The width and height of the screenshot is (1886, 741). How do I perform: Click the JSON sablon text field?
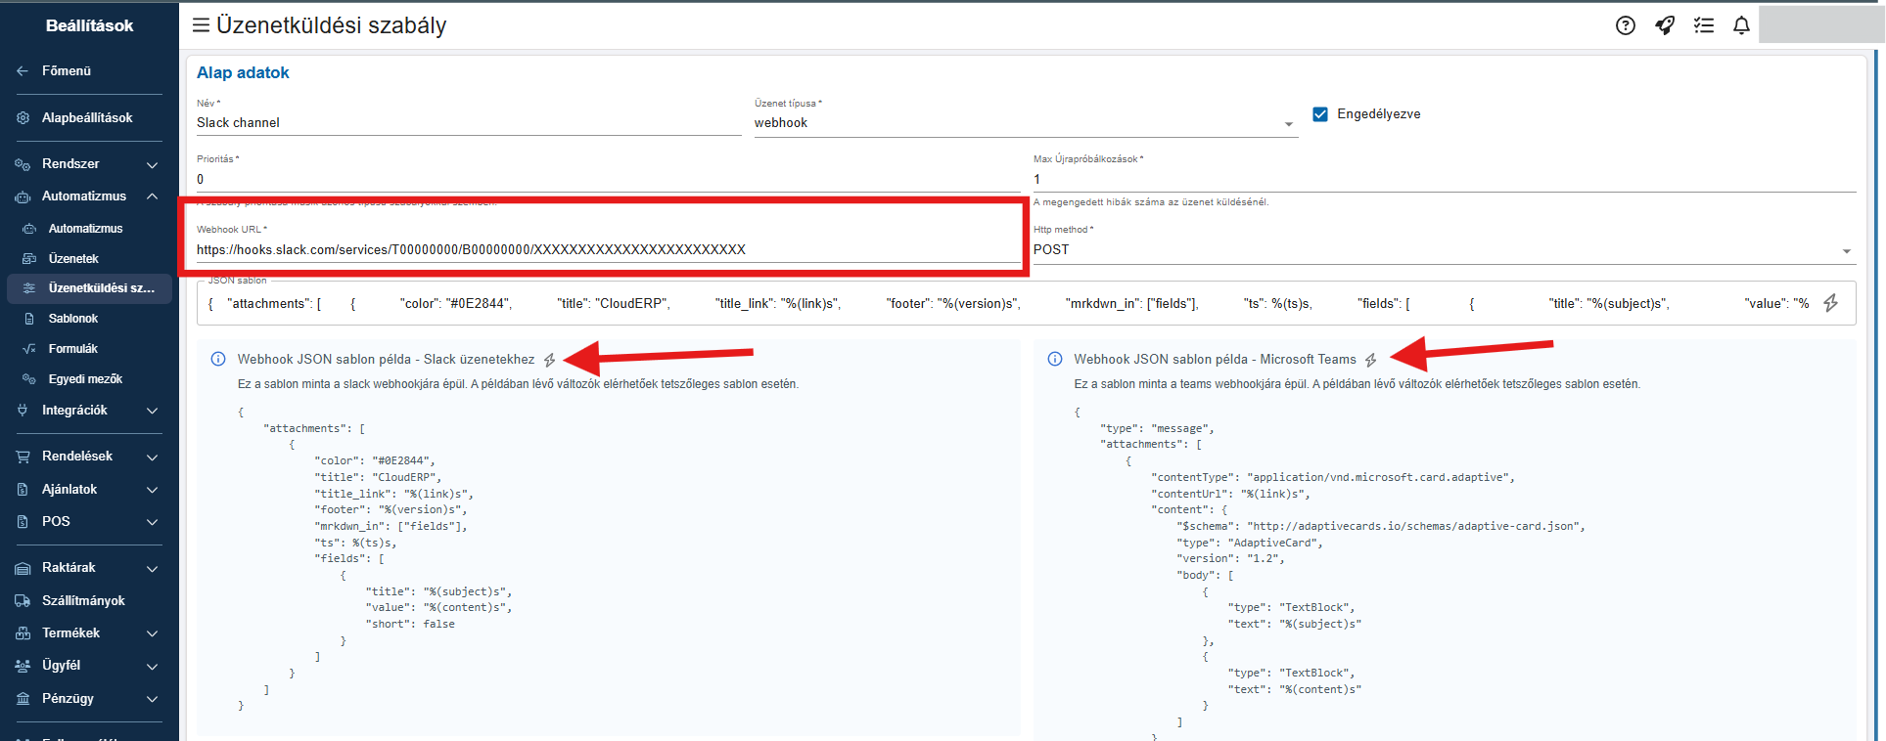[1008, 304]
